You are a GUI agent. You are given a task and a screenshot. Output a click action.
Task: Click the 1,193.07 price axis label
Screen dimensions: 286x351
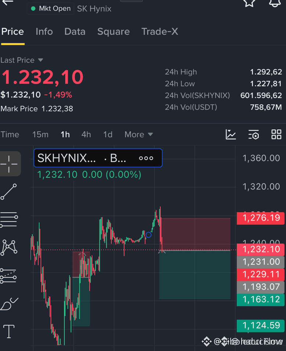pos(261,287)
